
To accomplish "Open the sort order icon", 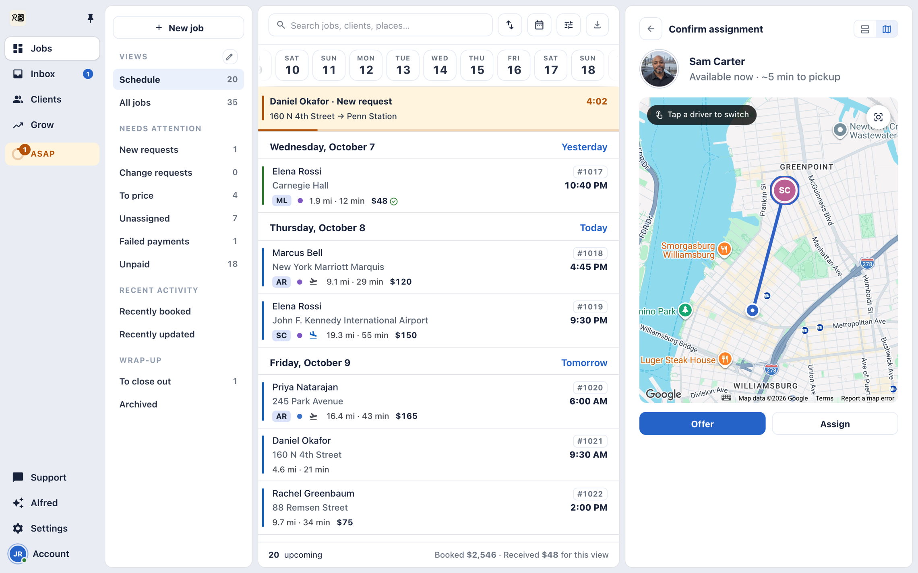I will click(510, 25).
